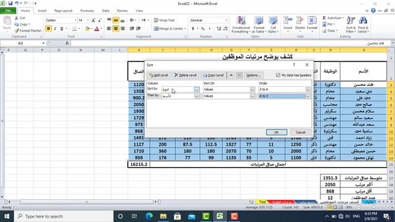Viewport: 395px width, 222px height.
Task: Click the Windows Start button
Action: point(7,216)
